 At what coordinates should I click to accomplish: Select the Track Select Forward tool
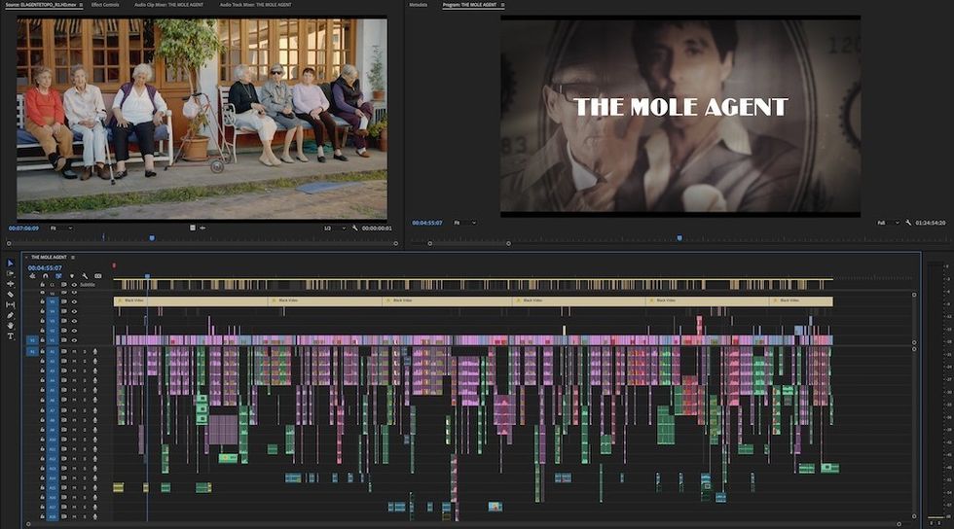point(11,273)
